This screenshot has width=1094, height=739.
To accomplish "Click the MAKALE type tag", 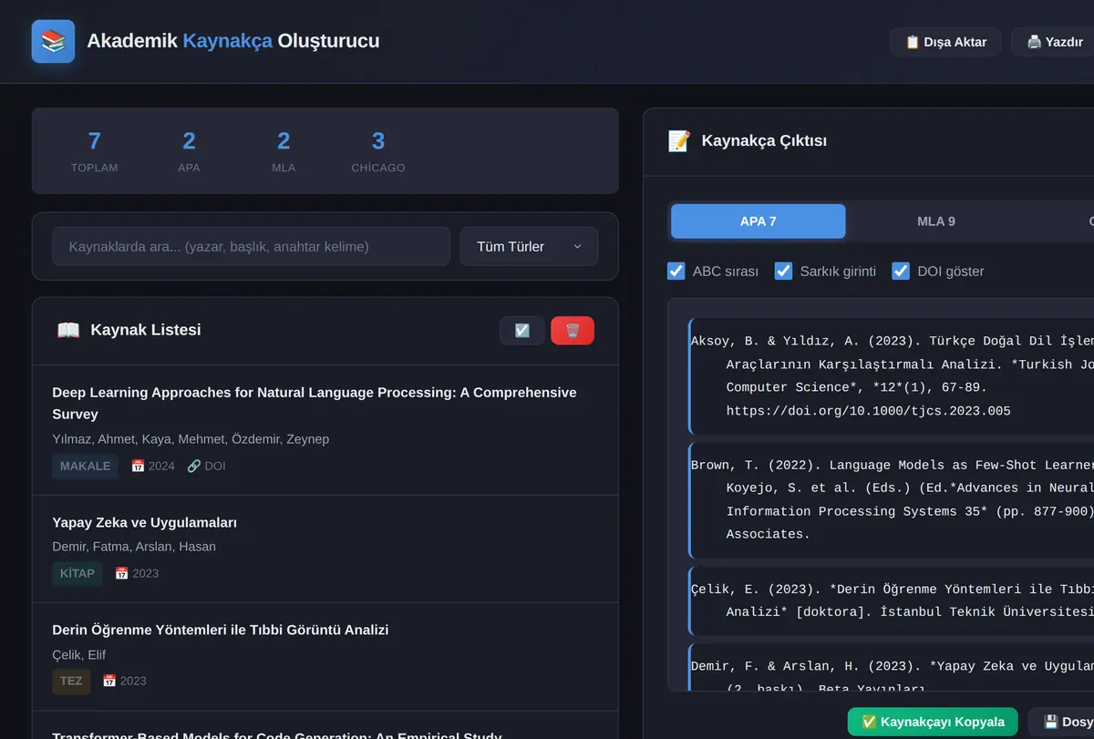I will point(85,466).
